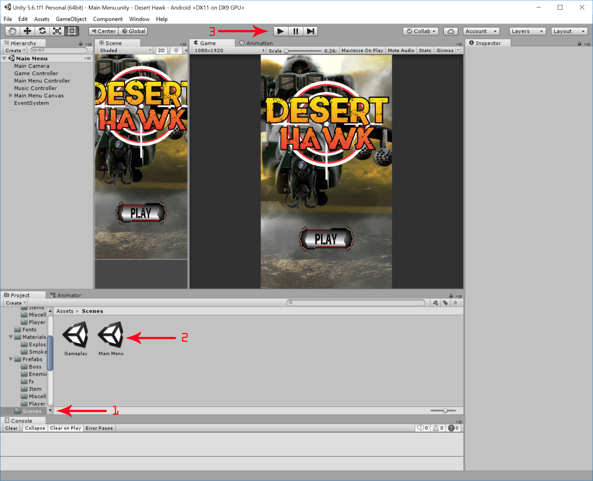Select the Rect Transform tool
Screen dimensions: 593x481
pos(72,31)
